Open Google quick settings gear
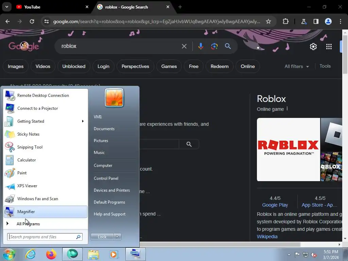348x261 pixels. pyautogui.click(x=313, y=47)
